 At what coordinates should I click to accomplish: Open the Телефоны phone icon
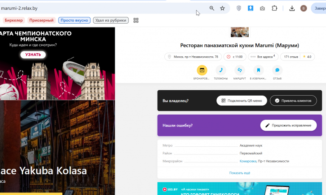pos(221,70)
